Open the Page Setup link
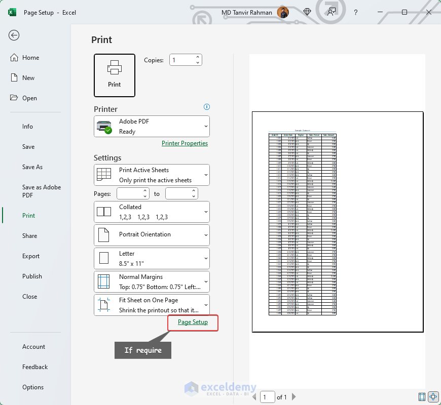 tap(193, 322)
